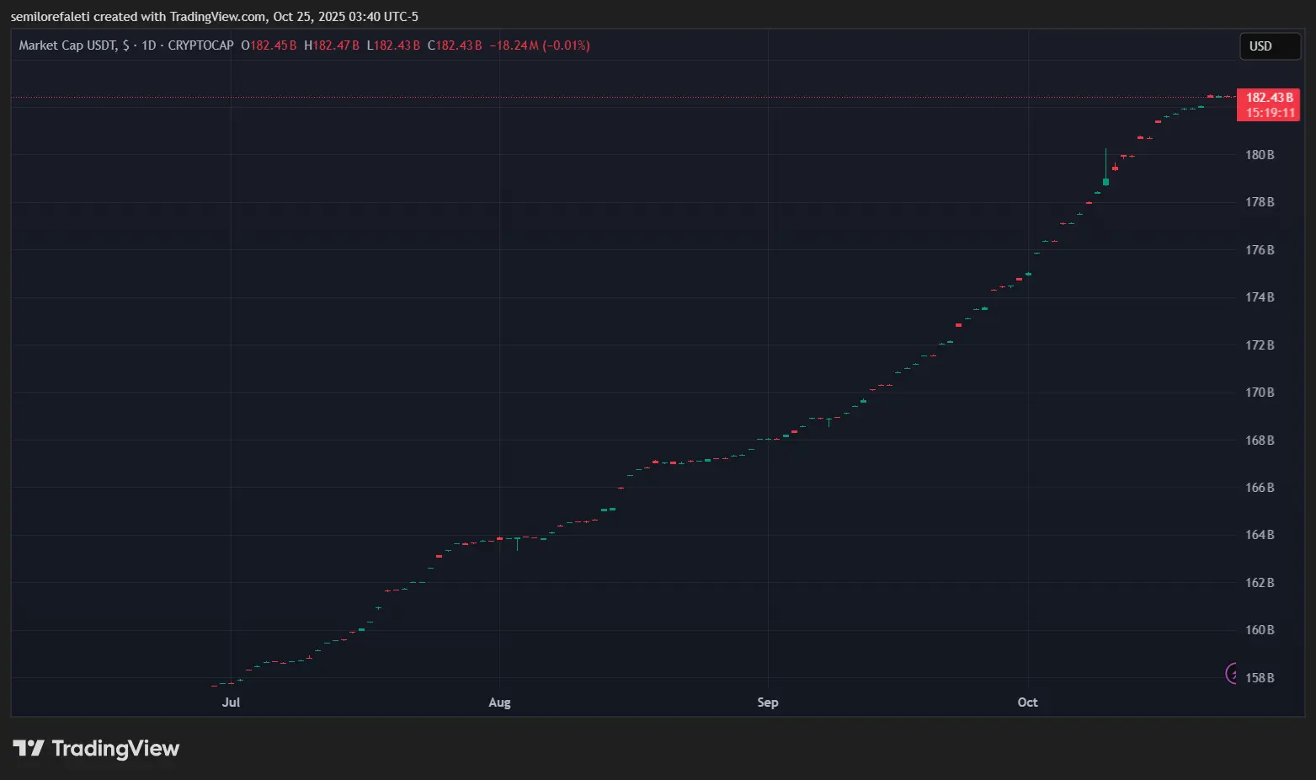Click the Aug label on the time axis
The image size is (1316, 780).
(499, 703)
